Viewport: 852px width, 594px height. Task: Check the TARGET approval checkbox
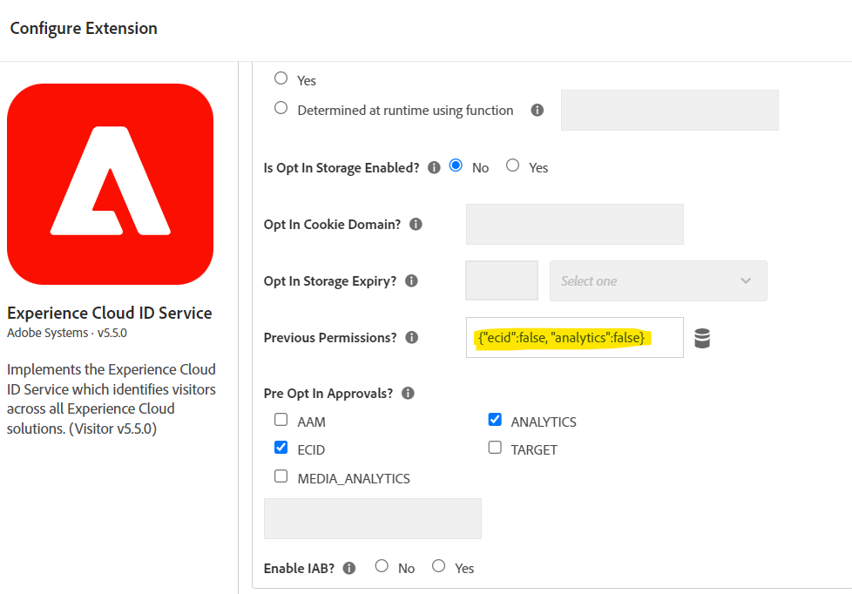[495, 448]
